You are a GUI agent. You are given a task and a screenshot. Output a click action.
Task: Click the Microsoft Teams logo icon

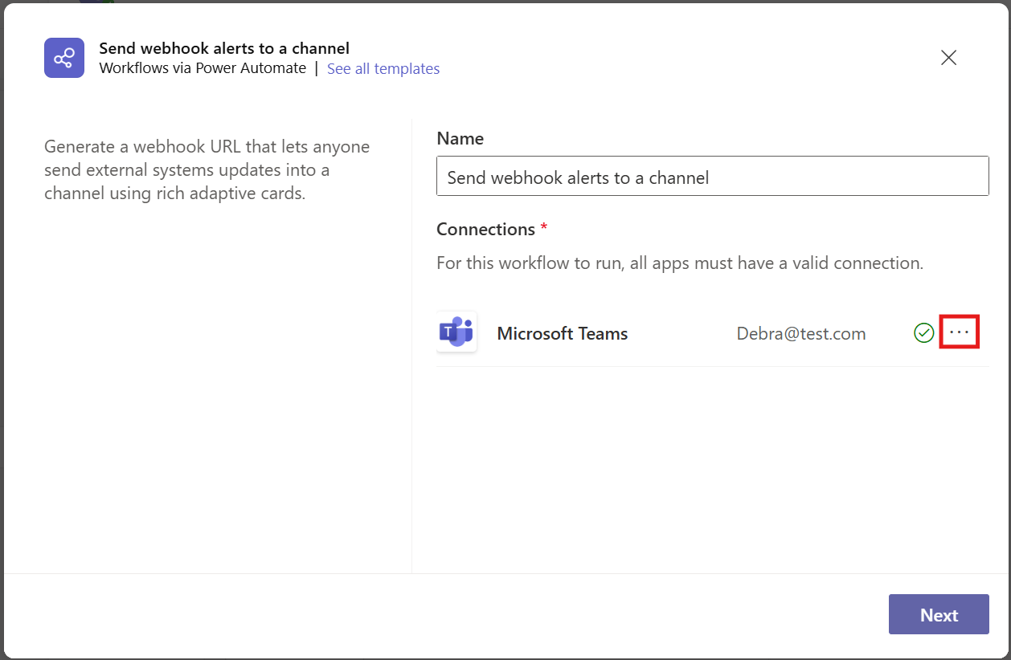click(x=456, y=332)
